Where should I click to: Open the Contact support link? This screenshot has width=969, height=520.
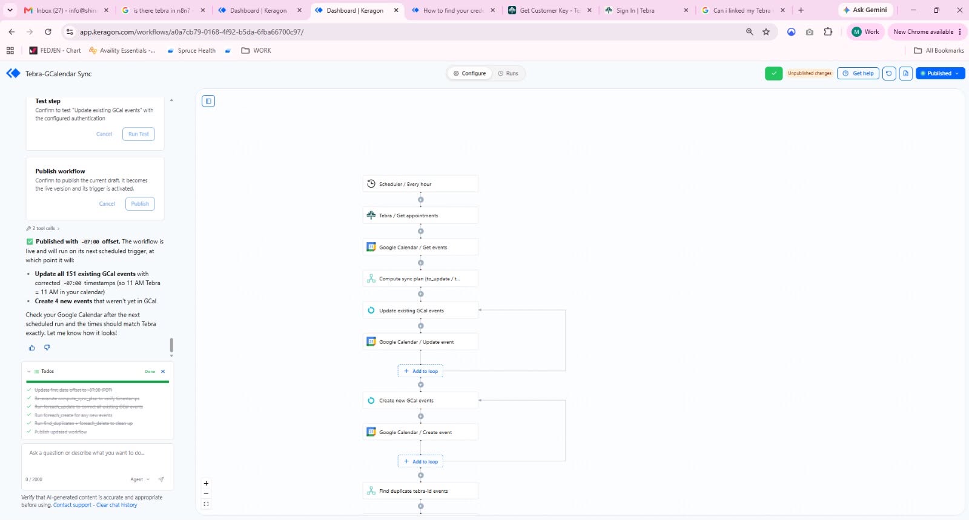pyautogui.click(x=72, y=505)
